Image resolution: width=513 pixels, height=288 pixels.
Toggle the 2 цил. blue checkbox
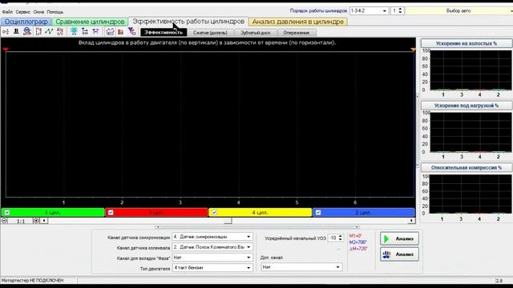coord(318,213)
